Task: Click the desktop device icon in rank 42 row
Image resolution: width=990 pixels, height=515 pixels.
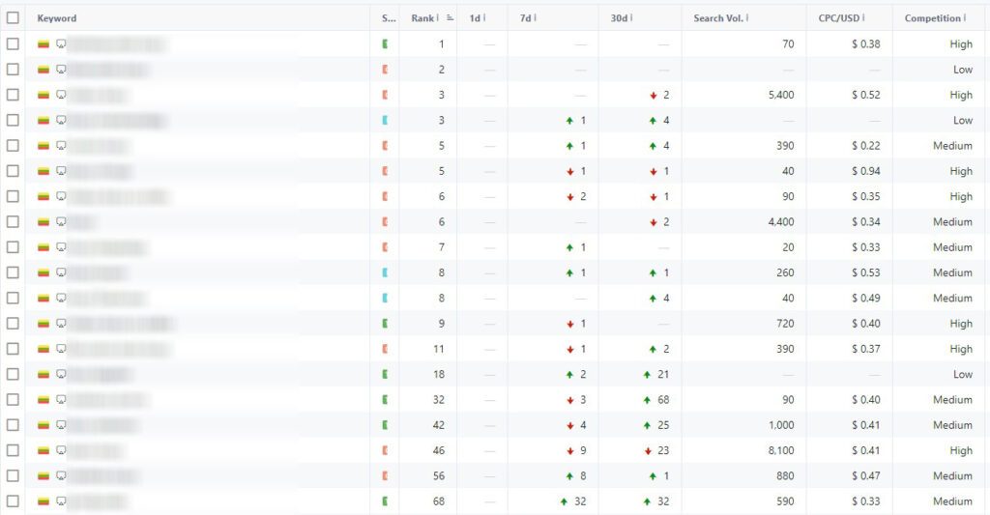Action: (61, 425)
